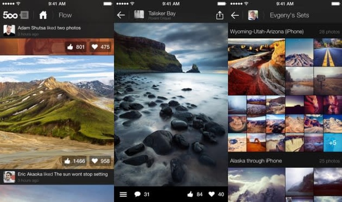Select the yellow road line thumbnail
This screenshot has height=202, width=342.
coord(328,52)
